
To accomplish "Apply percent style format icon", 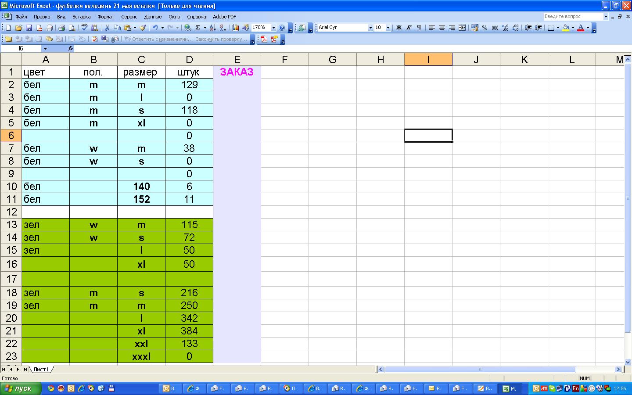I will coord(485,28).
